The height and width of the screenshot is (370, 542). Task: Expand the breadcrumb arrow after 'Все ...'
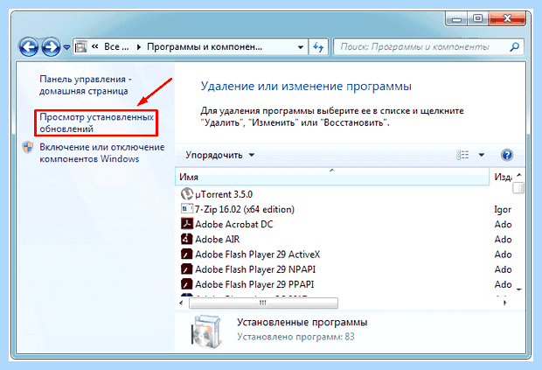point(139,47)
